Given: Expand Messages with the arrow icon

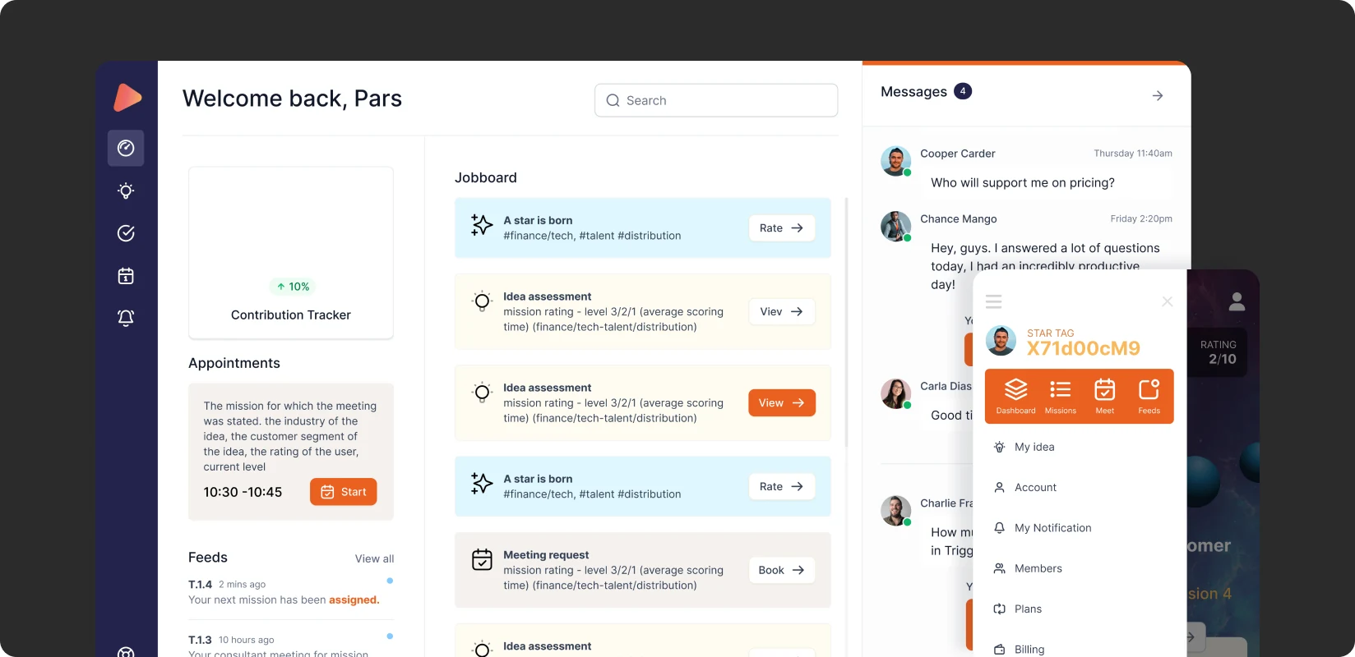Looking at the screenshot, I should coord(1158,96).
